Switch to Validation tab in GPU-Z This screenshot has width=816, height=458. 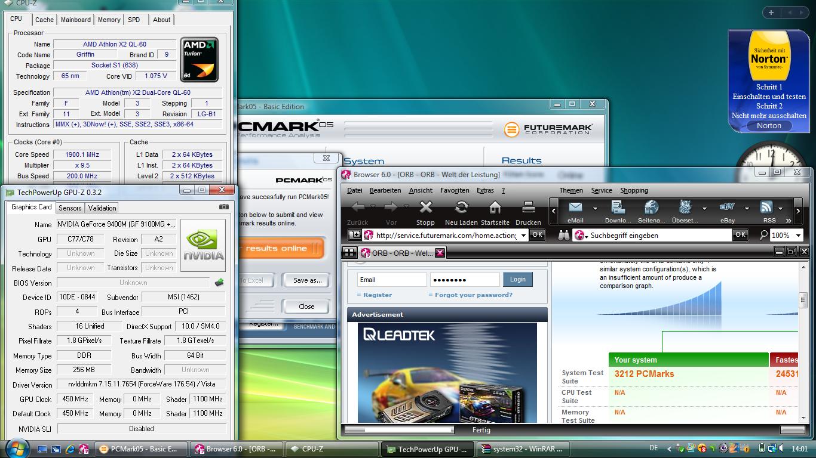point(102,208)
